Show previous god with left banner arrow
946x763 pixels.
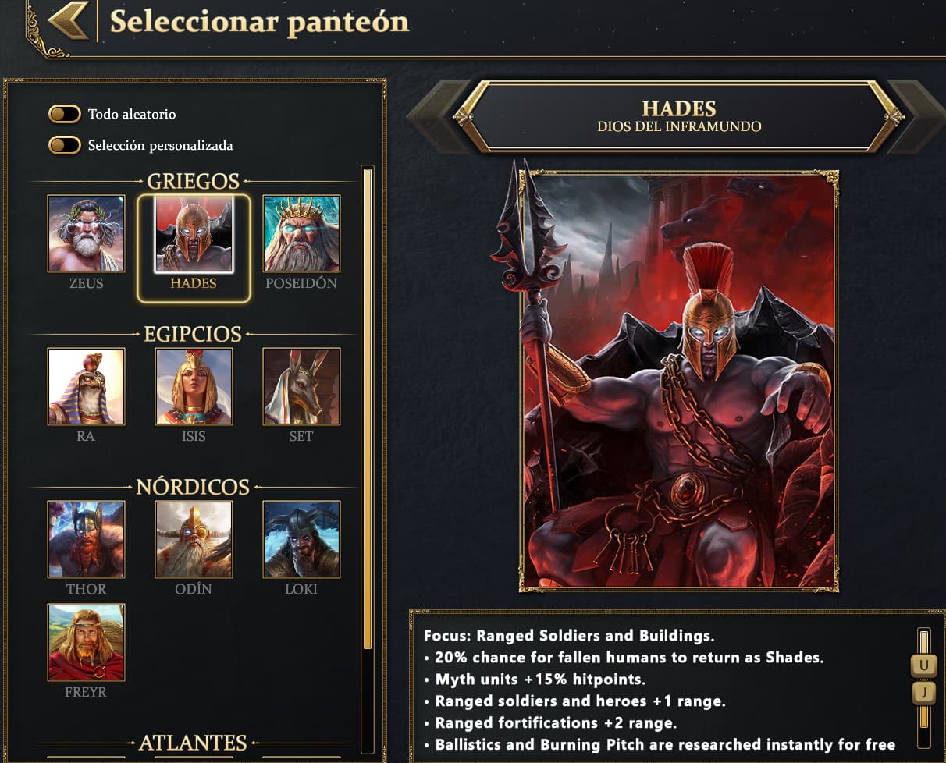point(437,116)
